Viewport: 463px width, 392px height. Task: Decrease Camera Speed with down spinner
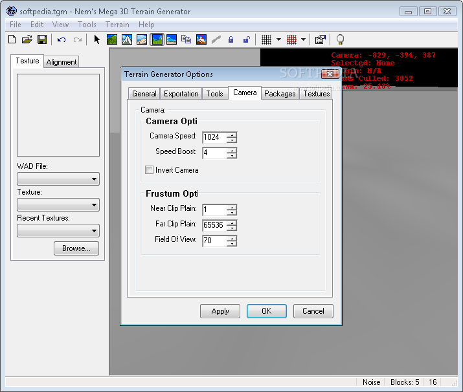(x=232, y=140)
